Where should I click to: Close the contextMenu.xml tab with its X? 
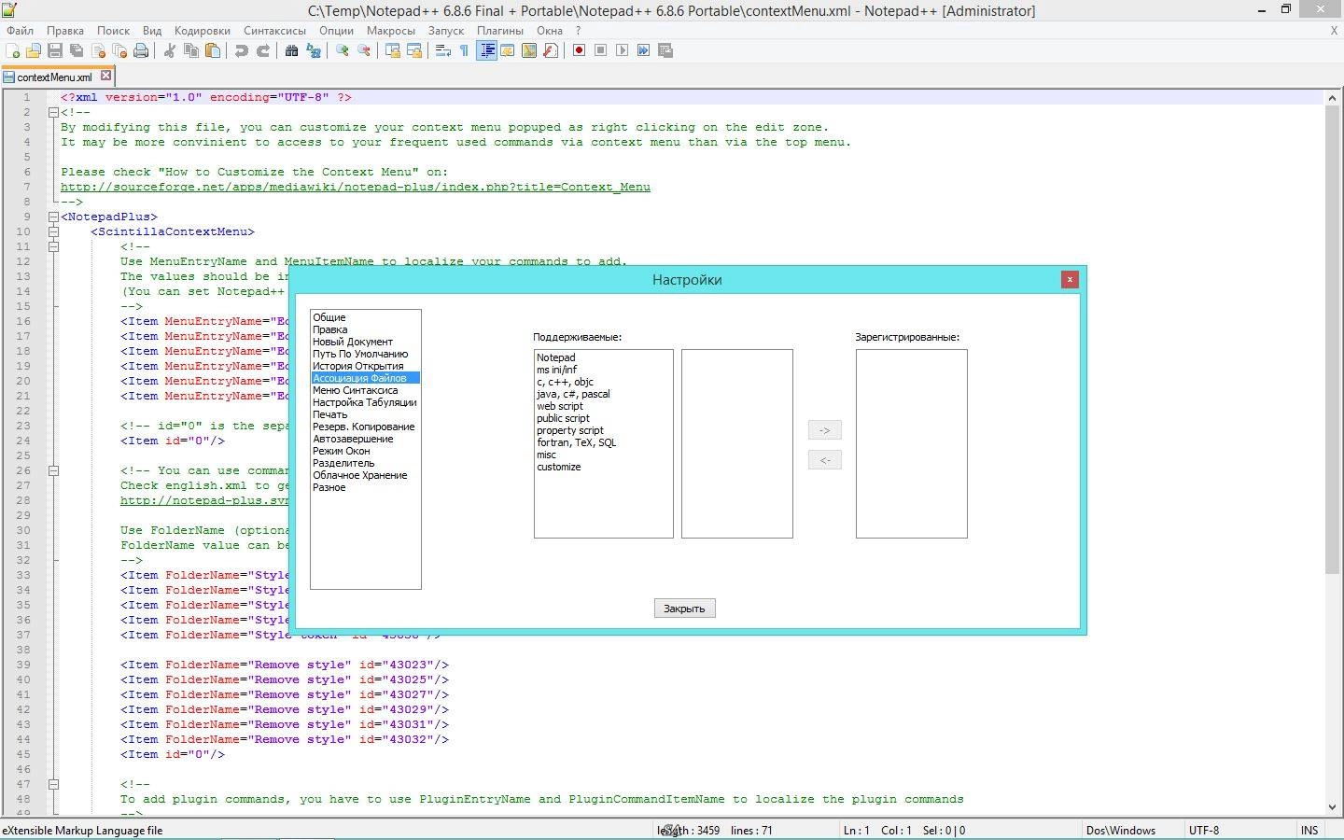pyautogui.click(x=105, y=76)
